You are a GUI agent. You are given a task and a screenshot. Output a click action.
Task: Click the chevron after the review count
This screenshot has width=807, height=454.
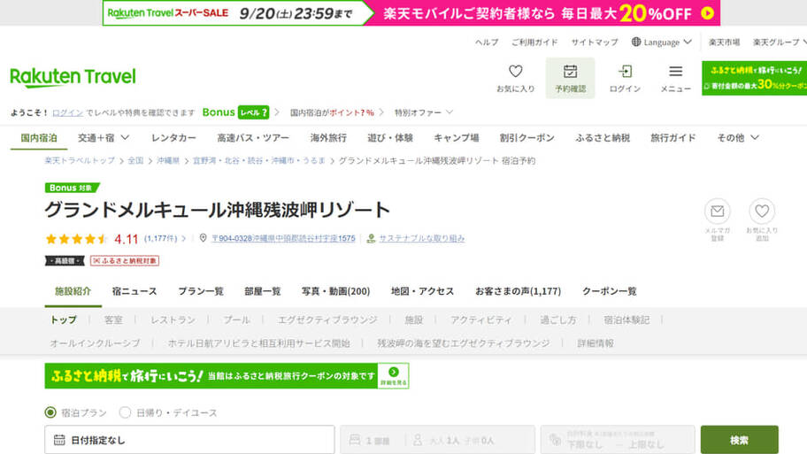(184, 238)
